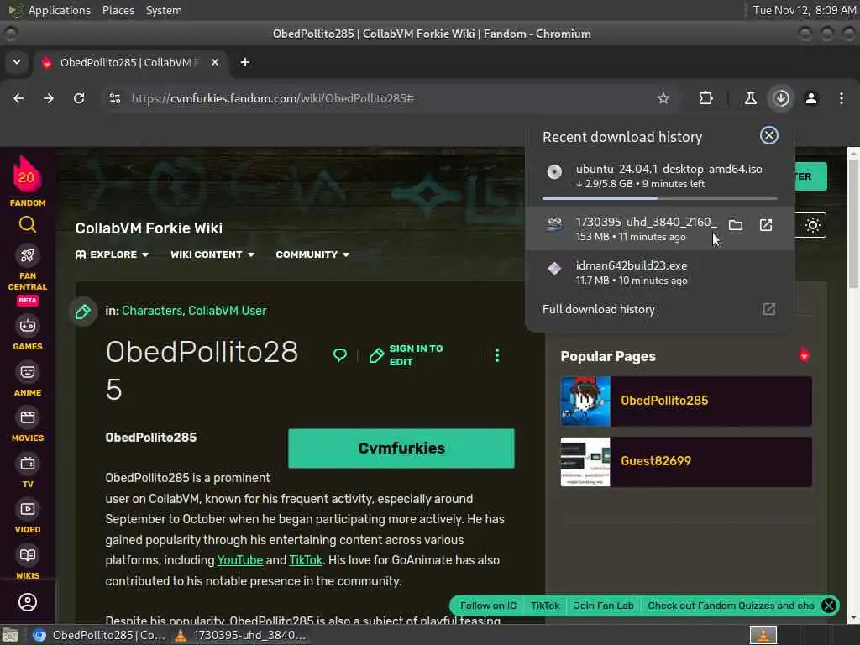Select the ObedPollito285 CollabVM tab
The image size is (860, 645).
pyautogui.click(x=130, y=62)
